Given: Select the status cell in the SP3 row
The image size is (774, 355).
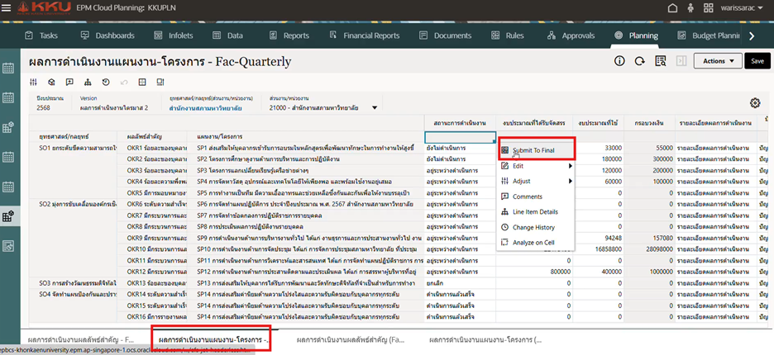Looking at the screenshot, I should (x=460, y=171).
